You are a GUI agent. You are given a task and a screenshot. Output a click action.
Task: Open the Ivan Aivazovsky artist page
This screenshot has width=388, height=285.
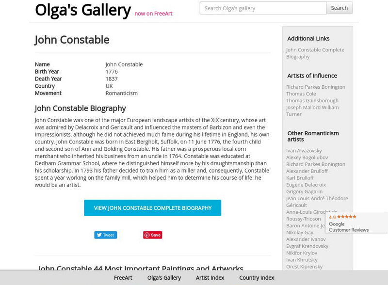304,151
